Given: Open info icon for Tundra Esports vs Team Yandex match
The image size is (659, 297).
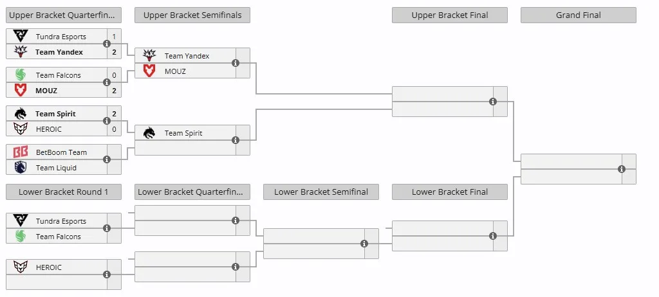Looking at the screenshot, I should click(x=107, y=44).
